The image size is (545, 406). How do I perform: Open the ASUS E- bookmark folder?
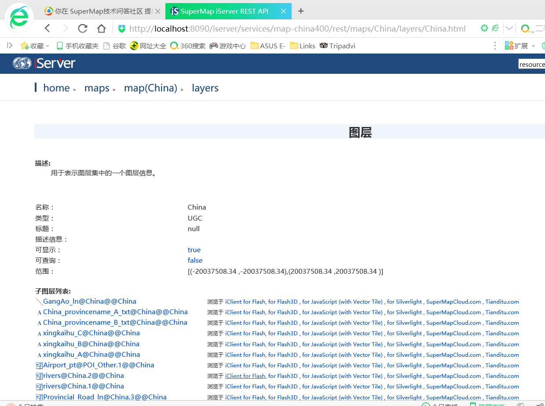point(267,46)
